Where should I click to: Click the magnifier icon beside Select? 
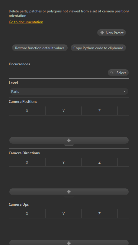click(x=112, y=73)
